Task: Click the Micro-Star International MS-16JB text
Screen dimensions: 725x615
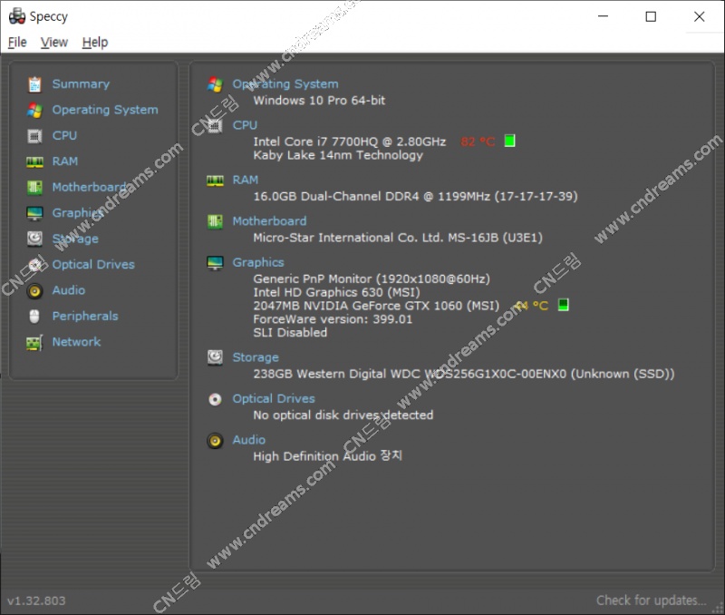Action: point(398,238)
